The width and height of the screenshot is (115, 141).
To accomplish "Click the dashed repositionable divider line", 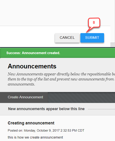I will (x=101, y=109).
